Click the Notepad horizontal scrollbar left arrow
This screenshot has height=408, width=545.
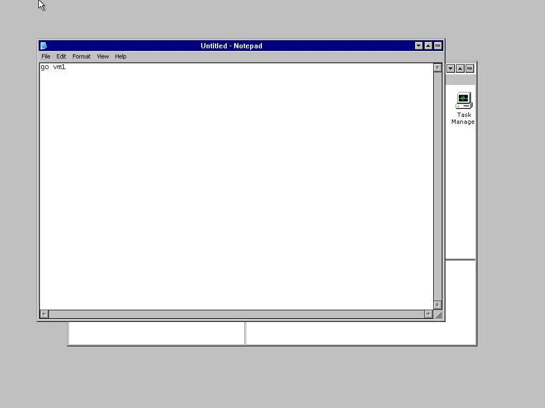point(44,314)
